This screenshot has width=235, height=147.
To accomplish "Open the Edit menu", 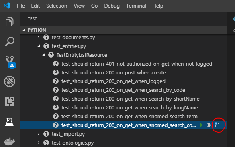I will tap(35, 6).
